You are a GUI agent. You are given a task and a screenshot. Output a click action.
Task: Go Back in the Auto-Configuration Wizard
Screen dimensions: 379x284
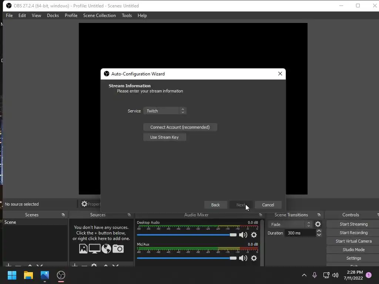click(215, 205)
